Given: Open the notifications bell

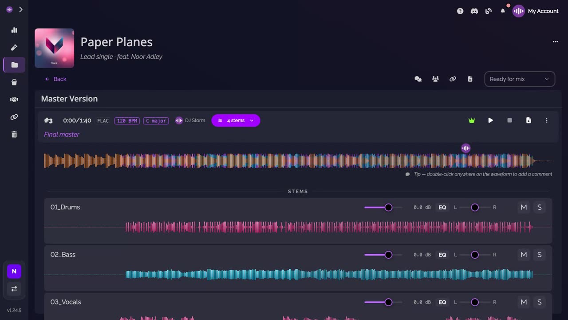Looking at the screenshot, I should click(x=503, y=11).
